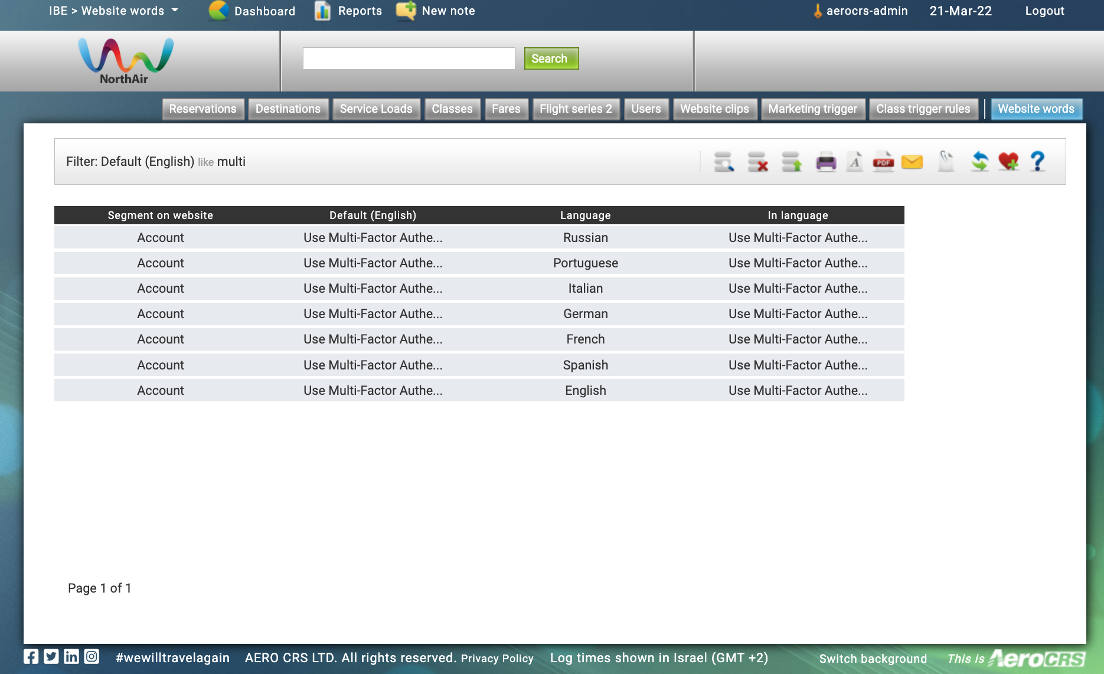Switch to the Service Loads tab
Screen dimensions: 1104x674
click(x=376, y=109)
